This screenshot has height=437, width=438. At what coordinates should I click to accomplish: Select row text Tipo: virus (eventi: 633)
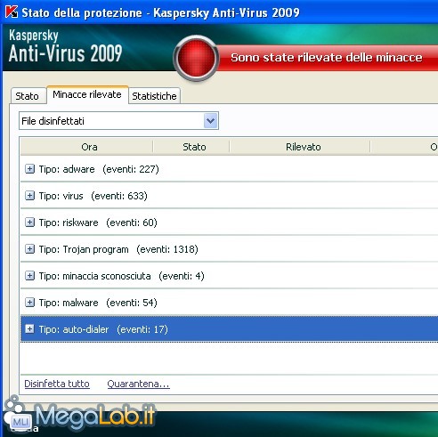point(93,196)
